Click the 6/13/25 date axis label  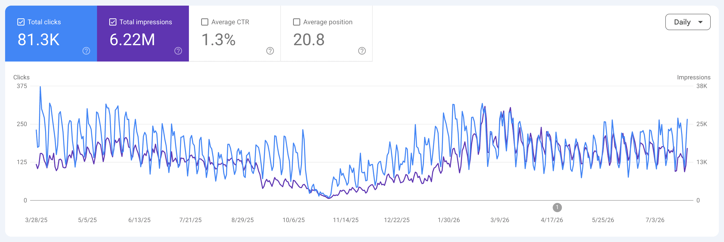coord(139,220)
